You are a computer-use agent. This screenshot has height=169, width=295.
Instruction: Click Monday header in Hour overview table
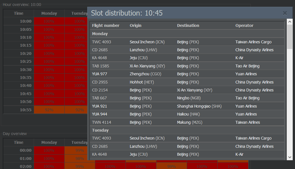pos(49,13)
